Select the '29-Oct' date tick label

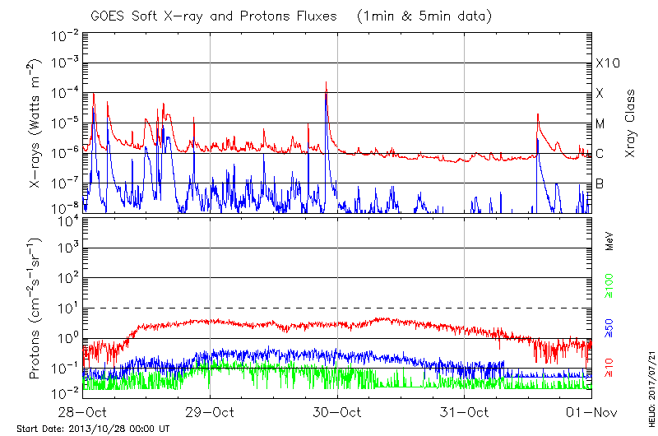(x=211, y=411)
